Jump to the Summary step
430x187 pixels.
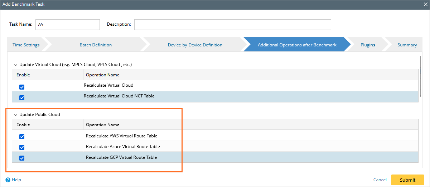(407, 45)
